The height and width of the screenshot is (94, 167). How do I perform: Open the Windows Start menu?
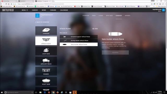pos(2,92)
